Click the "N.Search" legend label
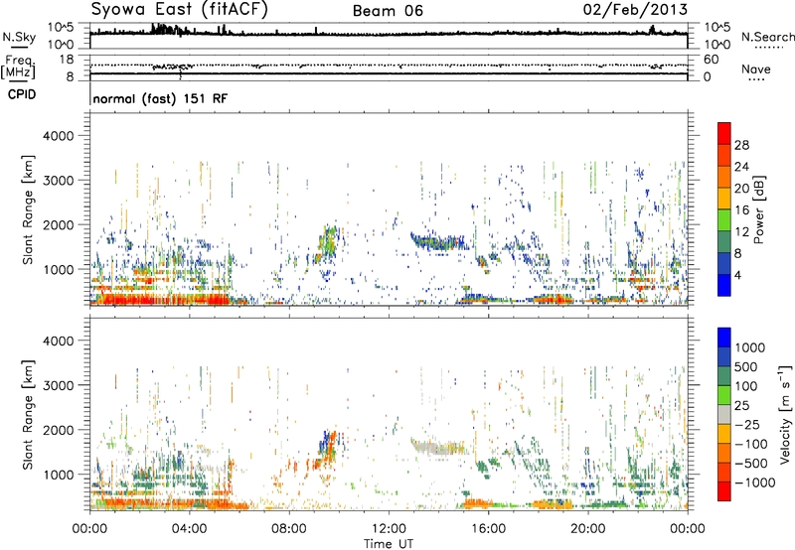 767,37
